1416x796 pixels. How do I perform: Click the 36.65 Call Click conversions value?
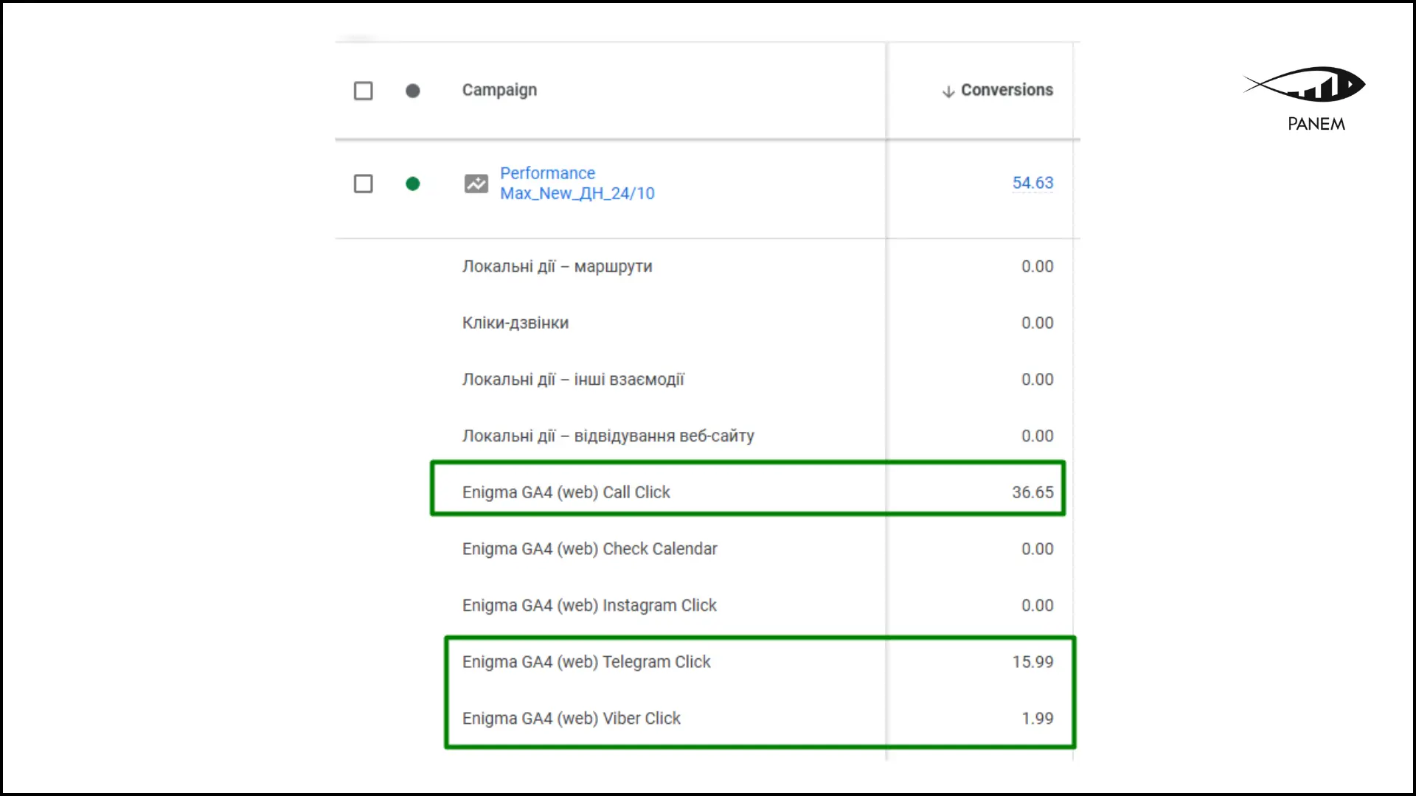[1032, 492]
